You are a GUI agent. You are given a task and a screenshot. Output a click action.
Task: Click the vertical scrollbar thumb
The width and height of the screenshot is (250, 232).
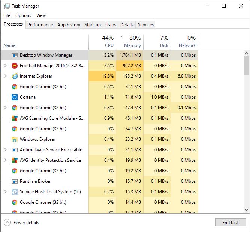click(246, 65)
